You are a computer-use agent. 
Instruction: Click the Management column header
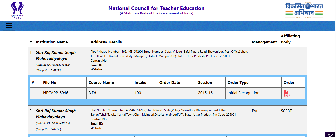click(264, 42)
